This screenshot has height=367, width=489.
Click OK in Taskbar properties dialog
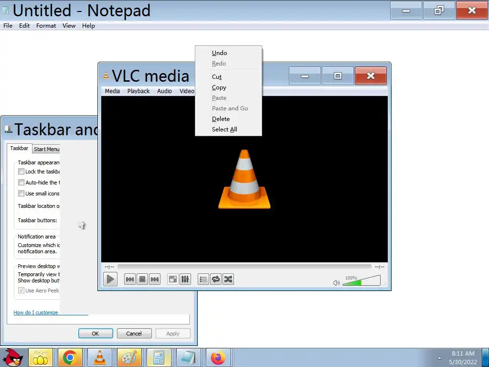(x=96, y=333)
